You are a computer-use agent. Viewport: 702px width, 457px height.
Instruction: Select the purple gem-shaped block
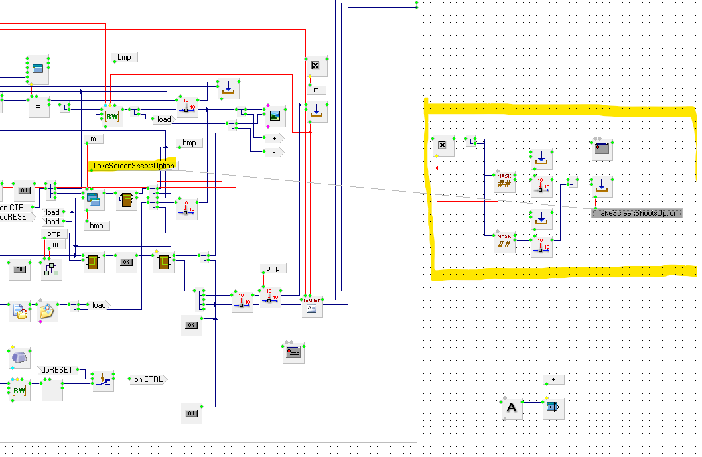click(x=20, y=358)
